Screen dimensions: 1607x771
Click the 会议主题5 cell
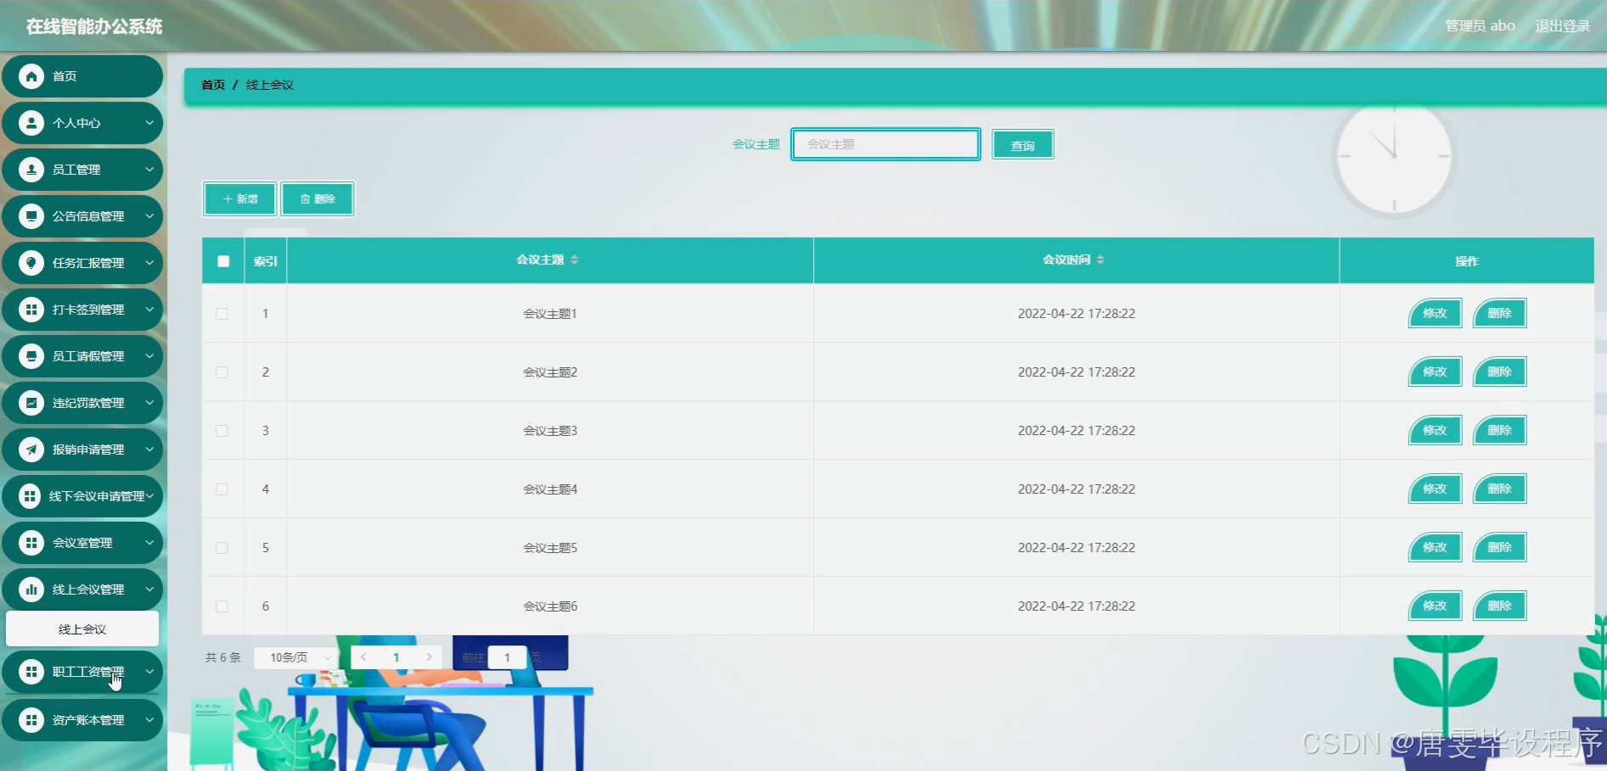tap(550, 548)
